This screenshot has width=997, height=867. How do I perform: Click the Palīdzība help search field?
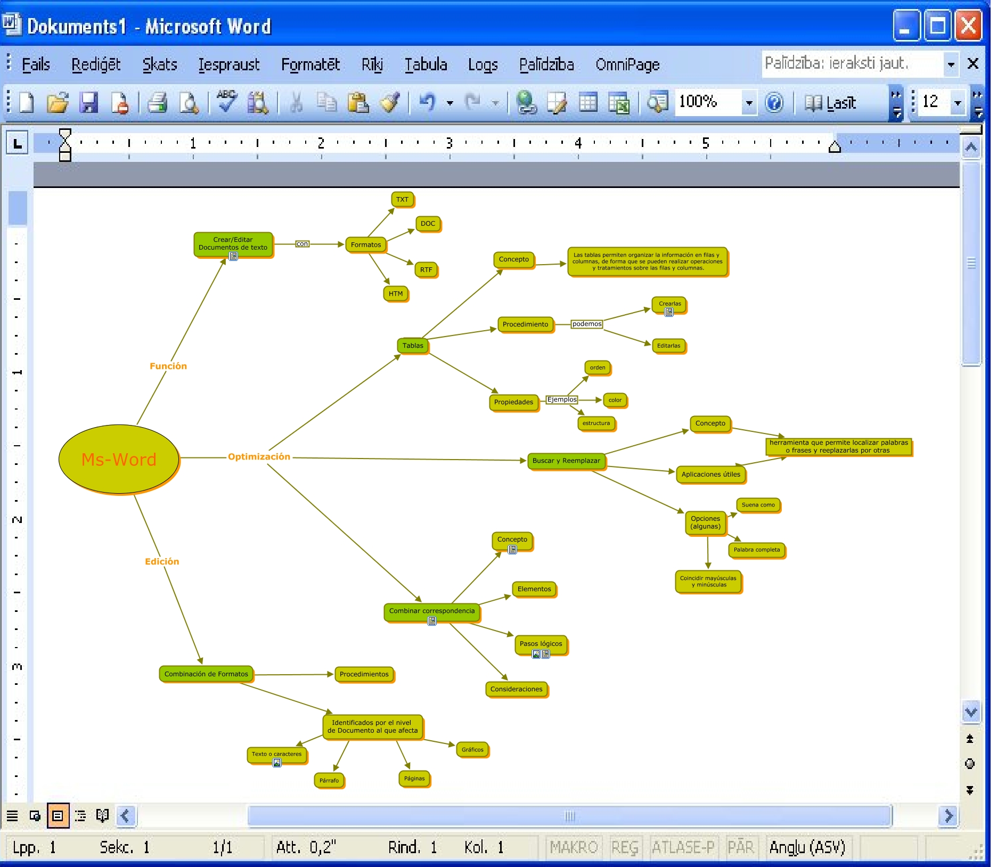pos(851,64)
